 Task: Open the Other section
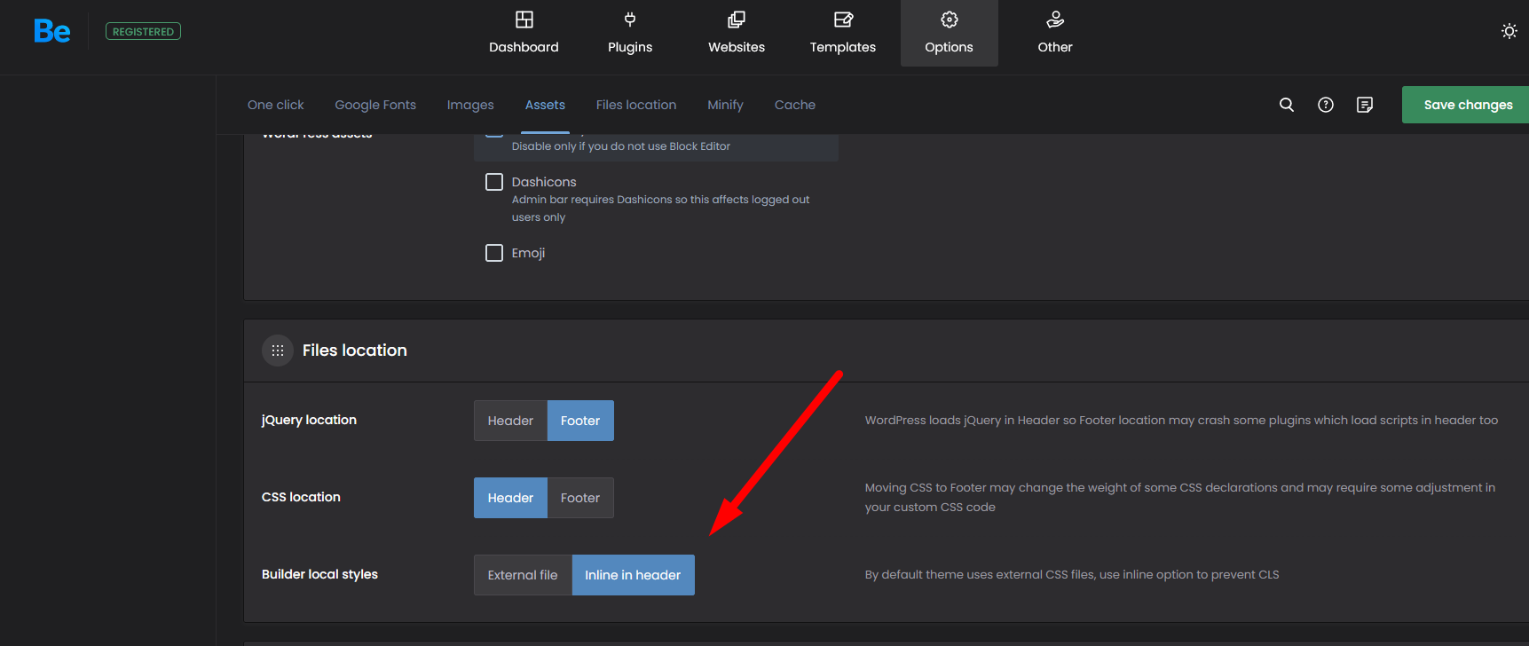(1055, 33)
